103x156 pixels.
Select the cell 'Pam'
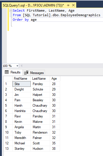point(21,100)
